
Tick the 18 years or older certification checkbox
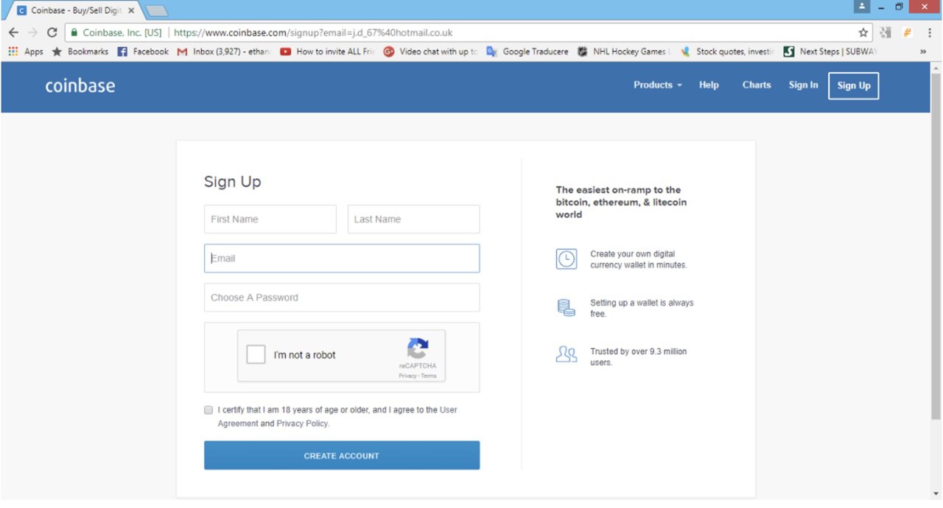click(x=208, y=410)
